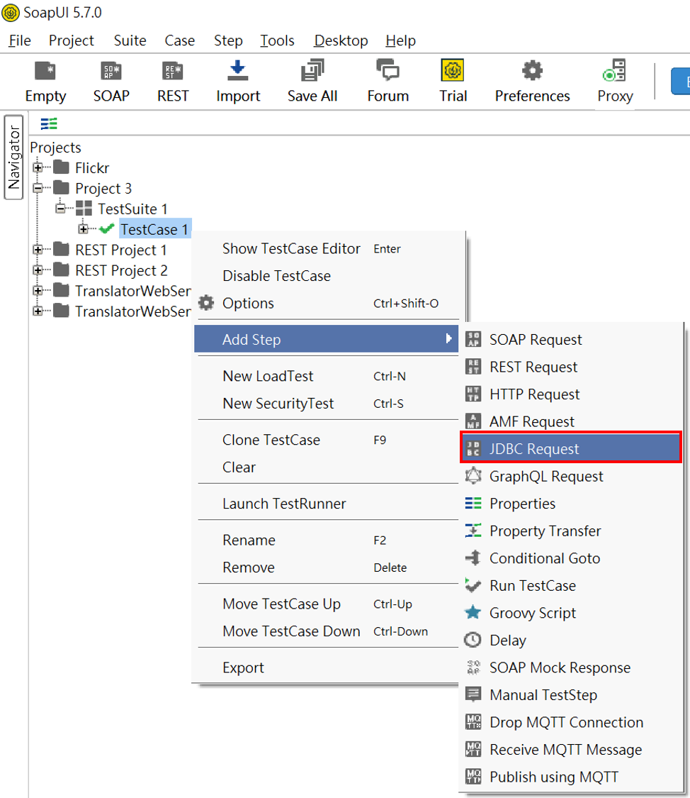Image resolution: width=690 pixels, height=798 pixels.
Task: Expand the REST Project 1 node
Action: click(x=38, y=250)
